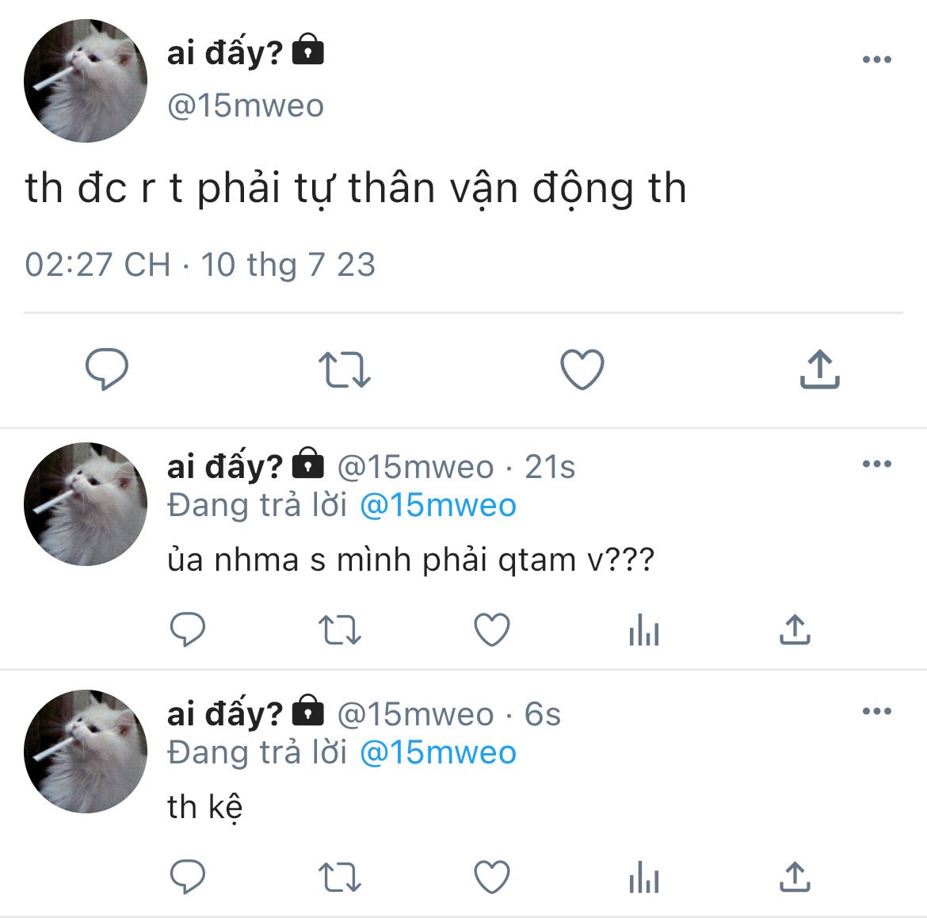Like the 'ủa nhma s mình' reply

pos(492,629)
